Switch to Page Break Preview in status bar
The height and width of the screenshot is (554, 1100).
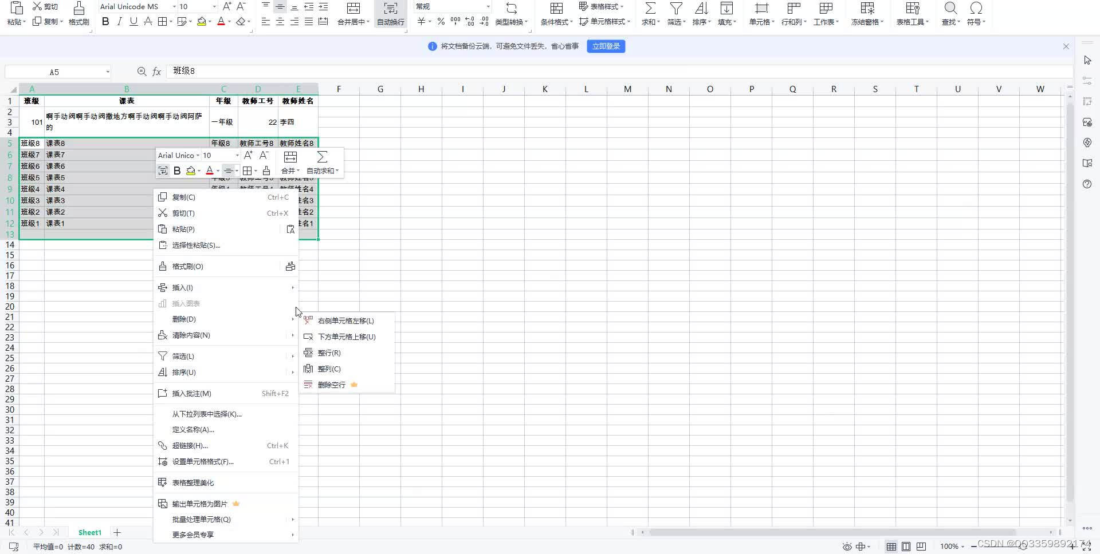(x=921, y=547)
